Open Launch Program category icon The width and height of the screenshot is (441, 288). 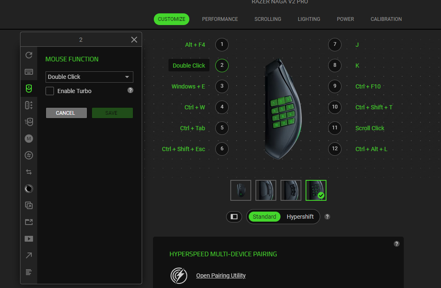[29, 205]
